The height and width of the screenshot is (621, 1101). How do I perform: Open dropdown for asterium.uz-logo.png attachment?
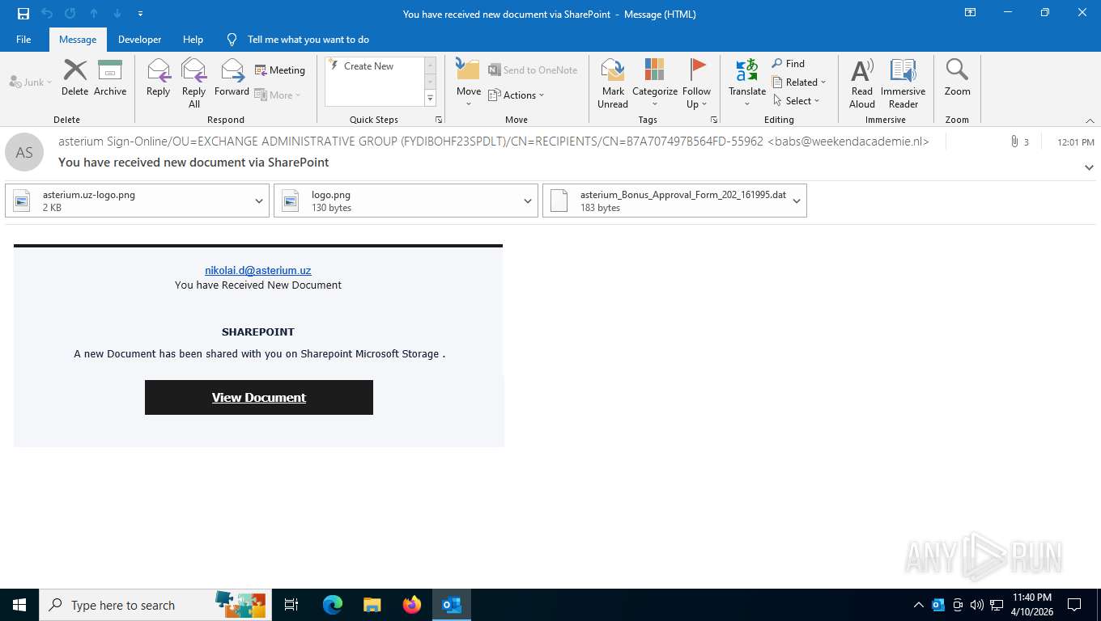click(259, 201)
